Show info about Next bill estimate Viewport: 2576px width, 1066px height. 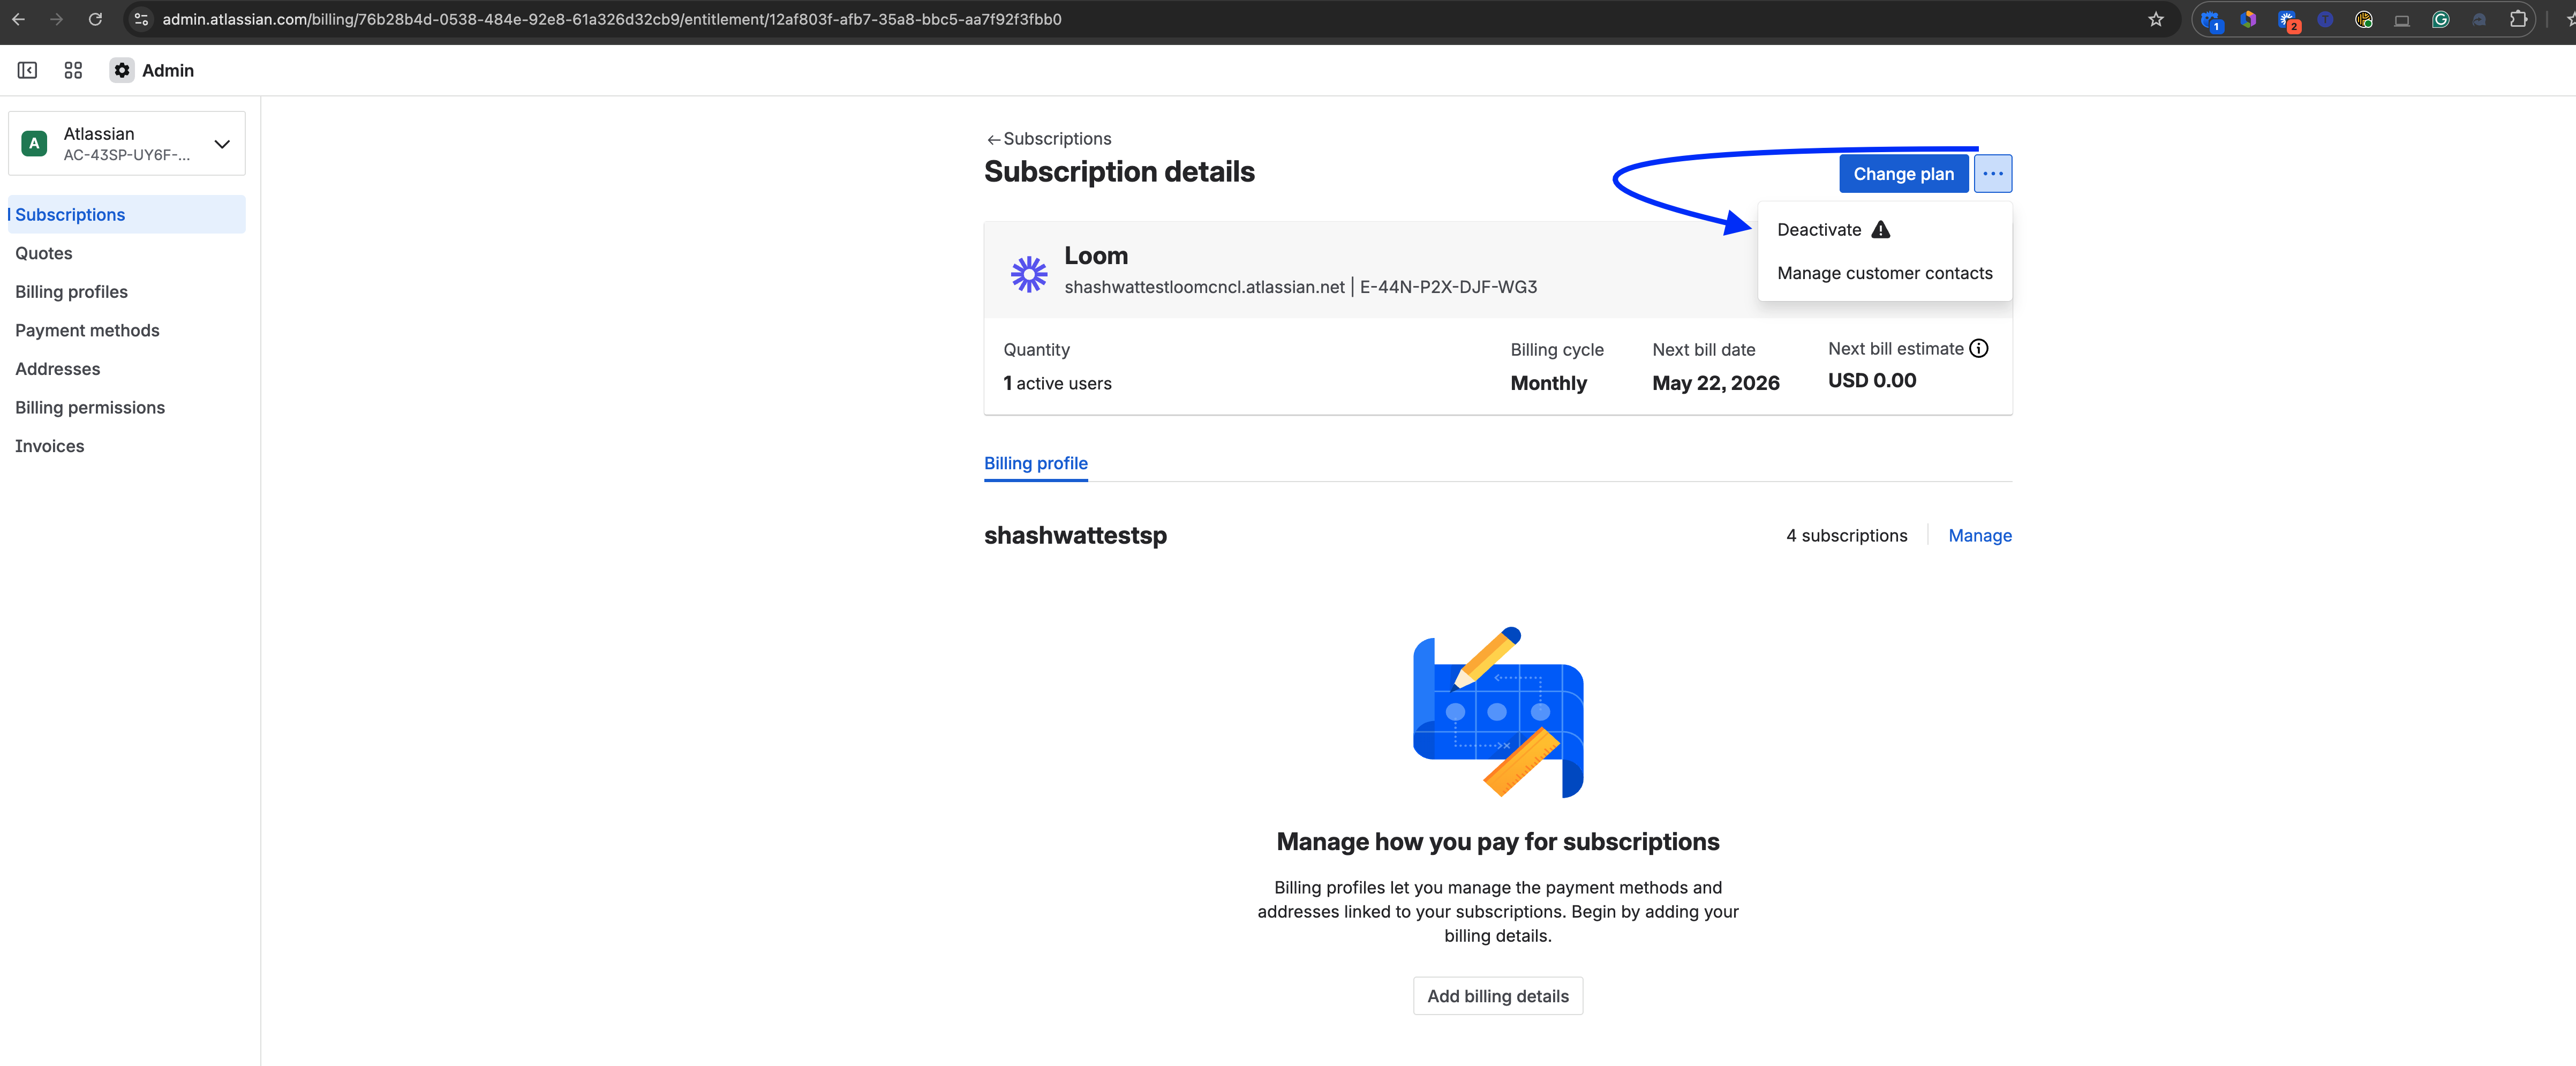(x=1979, y=348)
